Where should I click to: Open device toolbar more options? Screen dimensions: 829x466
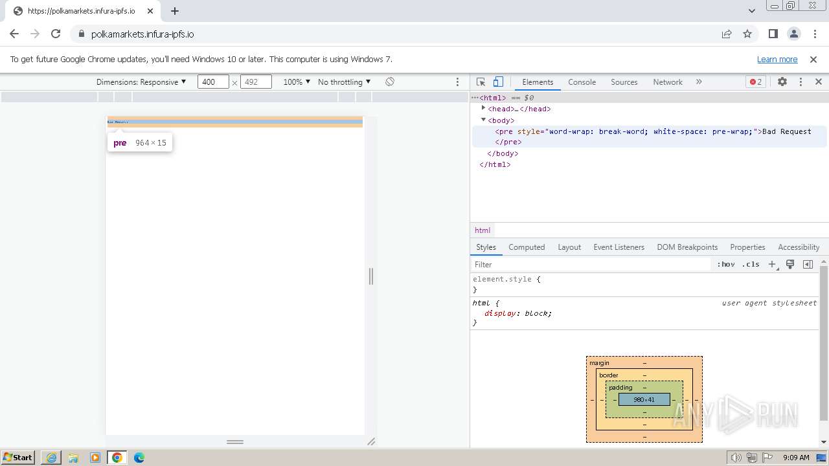457,82
